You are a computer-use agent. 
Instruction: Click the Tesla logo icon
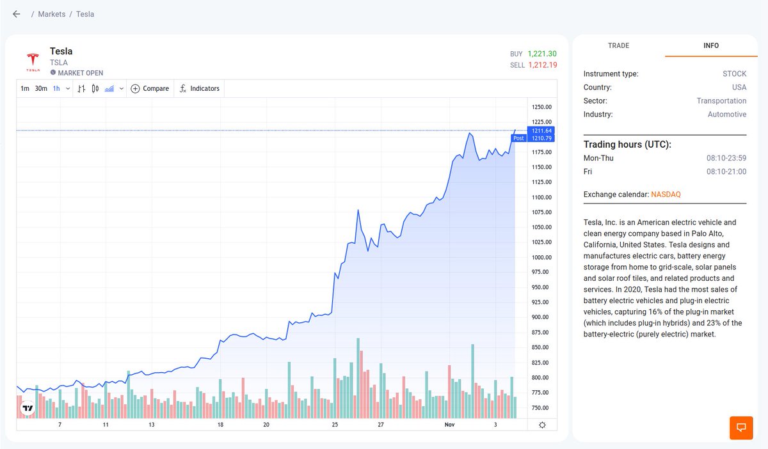point(33,61)
